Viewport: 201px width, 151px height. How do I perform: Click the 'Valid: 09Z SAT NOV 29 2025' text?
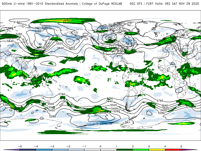point(177,4)
